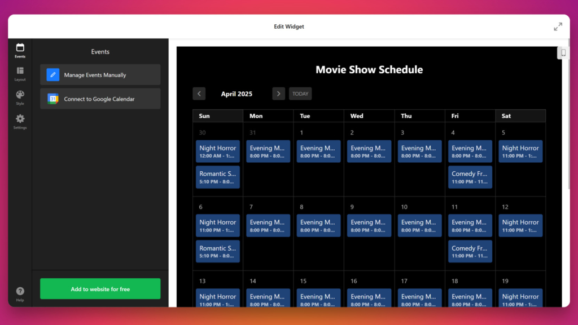The width and height of the screenshot is (578, 325).
Task: Open the Settings gear icon
Action: (20, 119)
